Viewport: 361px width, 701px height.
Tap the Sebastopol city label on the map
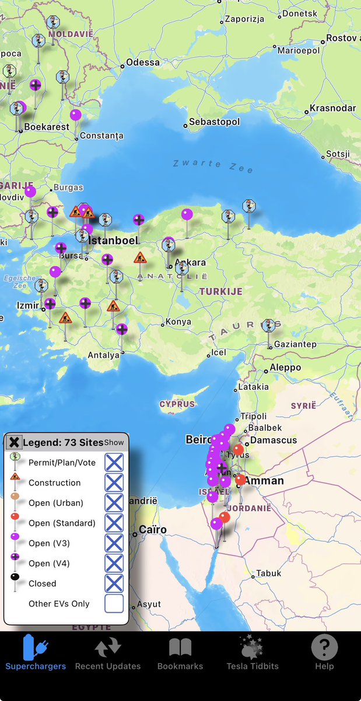(214, 122)
